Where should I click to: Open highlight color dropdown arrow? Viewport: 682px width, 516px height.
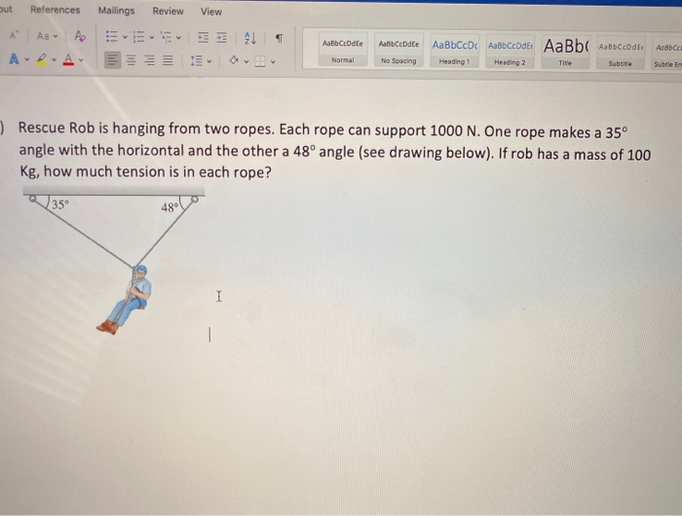pyautogui.click(x=54, y=59)
